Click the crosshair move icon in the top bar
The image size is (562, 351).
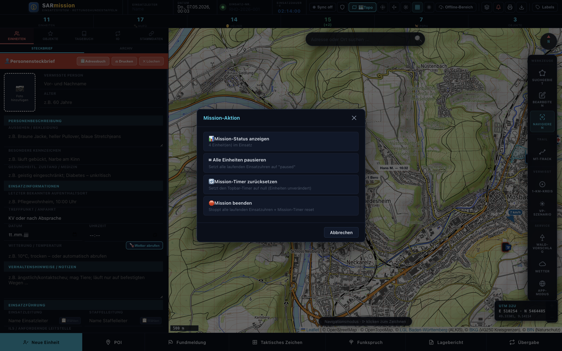click(x=394, y=7)
